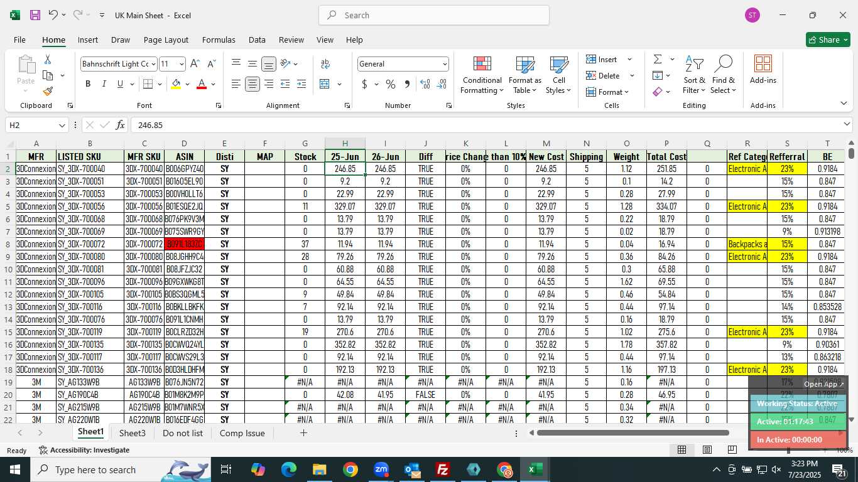This screenshot has height=482, width=858.
Task: Open Conditional Formatting menu
Action: [x=482, y=75]
